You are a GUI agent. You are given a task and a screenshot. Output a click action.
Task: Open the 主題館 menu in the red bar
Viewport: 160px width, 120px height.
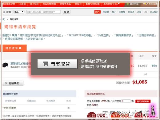click(x=22, y=4)
